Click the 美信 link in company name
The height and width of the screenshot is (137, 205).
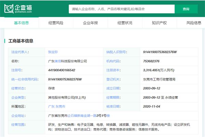pos(58,61)
